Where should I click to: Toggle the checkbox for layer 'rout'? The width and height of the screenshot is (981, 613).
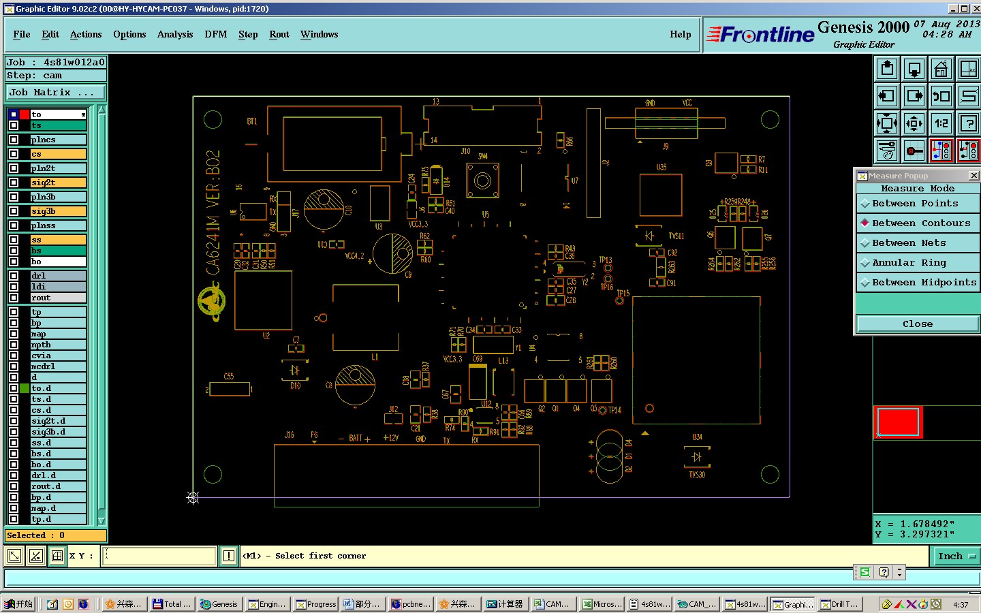pos(14,298)
